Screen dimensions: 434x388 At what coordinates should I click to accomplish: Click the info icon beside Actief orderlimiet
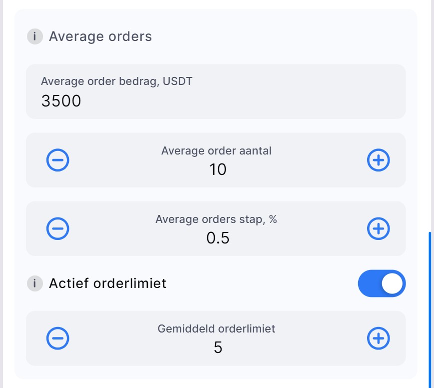click(34, 283)
